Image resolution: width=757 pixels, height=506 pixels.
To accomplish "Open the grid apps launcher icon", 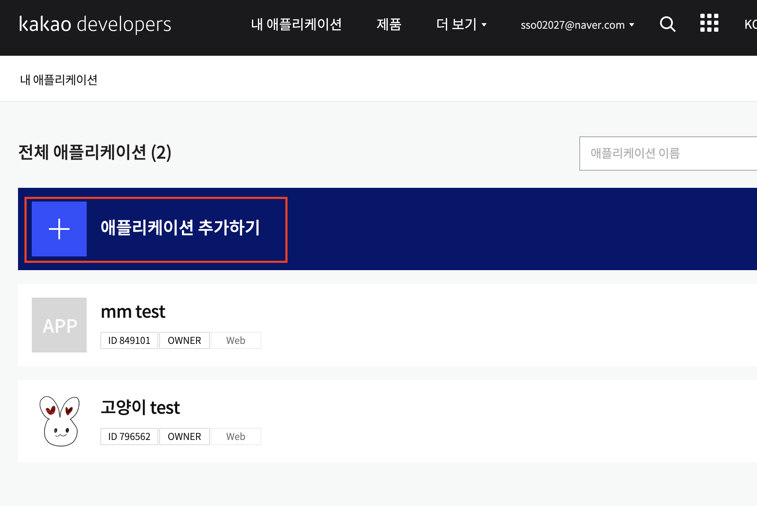I will tap(709, 23).
